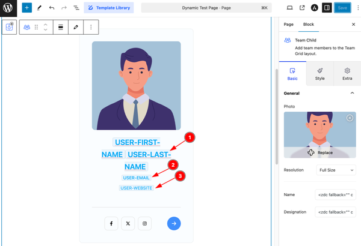Click the blue block inserter plus button
This screenshot has width=361, height=246.
click(26, 8)
